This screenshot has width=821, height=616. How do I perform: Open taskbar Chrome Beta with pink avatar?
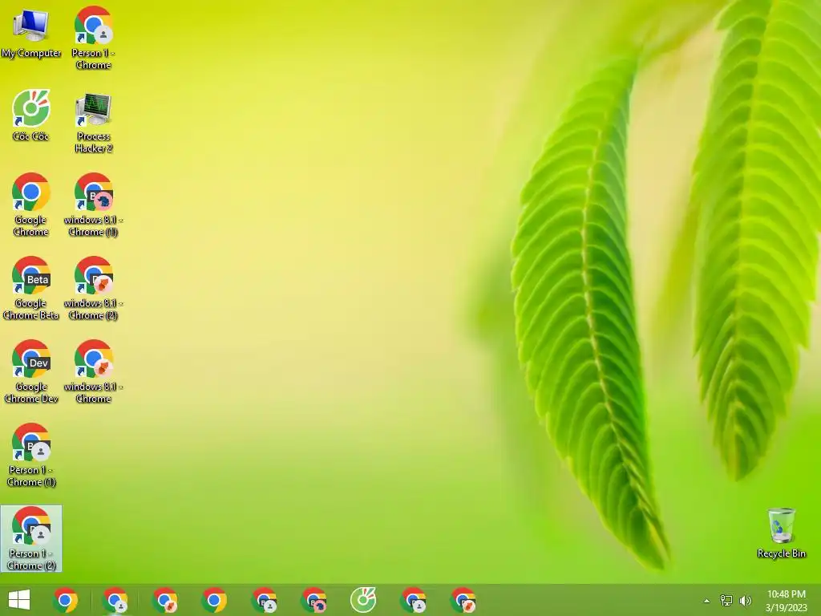[313, 600]
